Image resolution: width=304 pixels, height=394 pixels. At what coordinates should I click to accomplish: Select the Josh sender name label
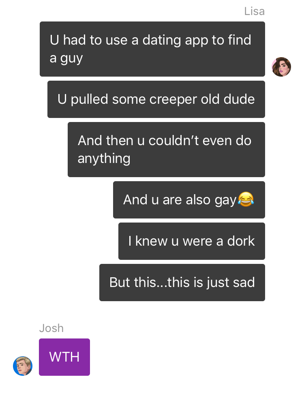tap(51, 328)
